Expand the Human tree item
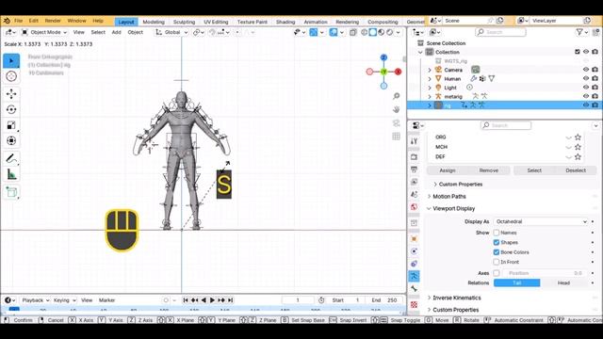This screenshot has height=339, width=603. tap(430, 79)
